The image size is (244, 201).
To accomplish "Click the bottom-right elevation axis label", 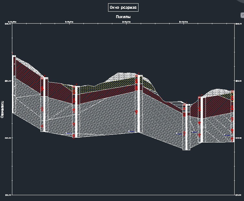I will [238, 195].
